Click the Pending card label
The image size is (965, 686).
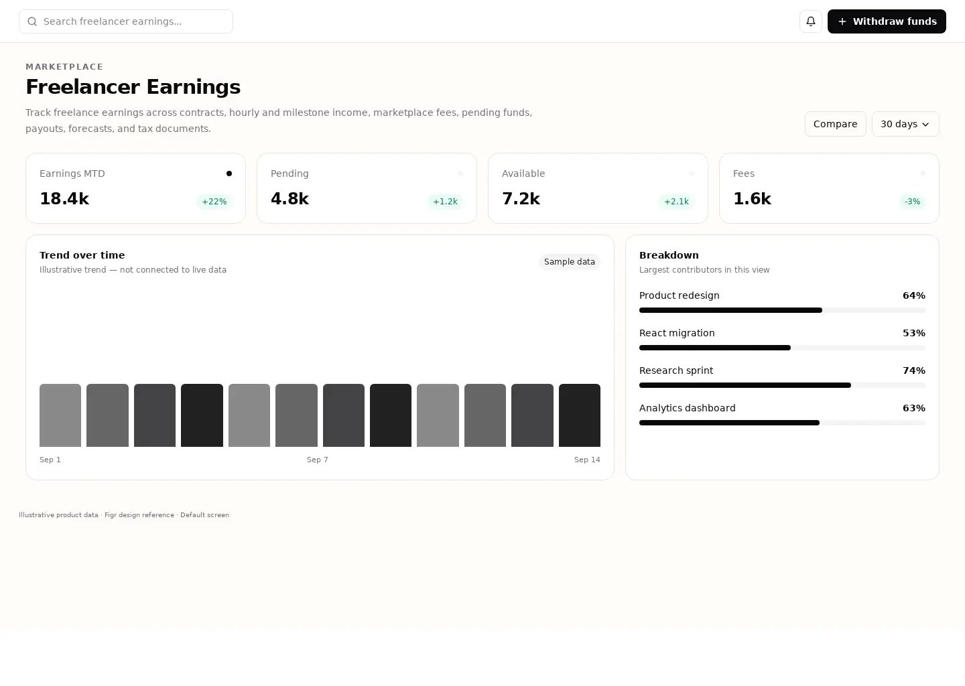coord(289,174)
